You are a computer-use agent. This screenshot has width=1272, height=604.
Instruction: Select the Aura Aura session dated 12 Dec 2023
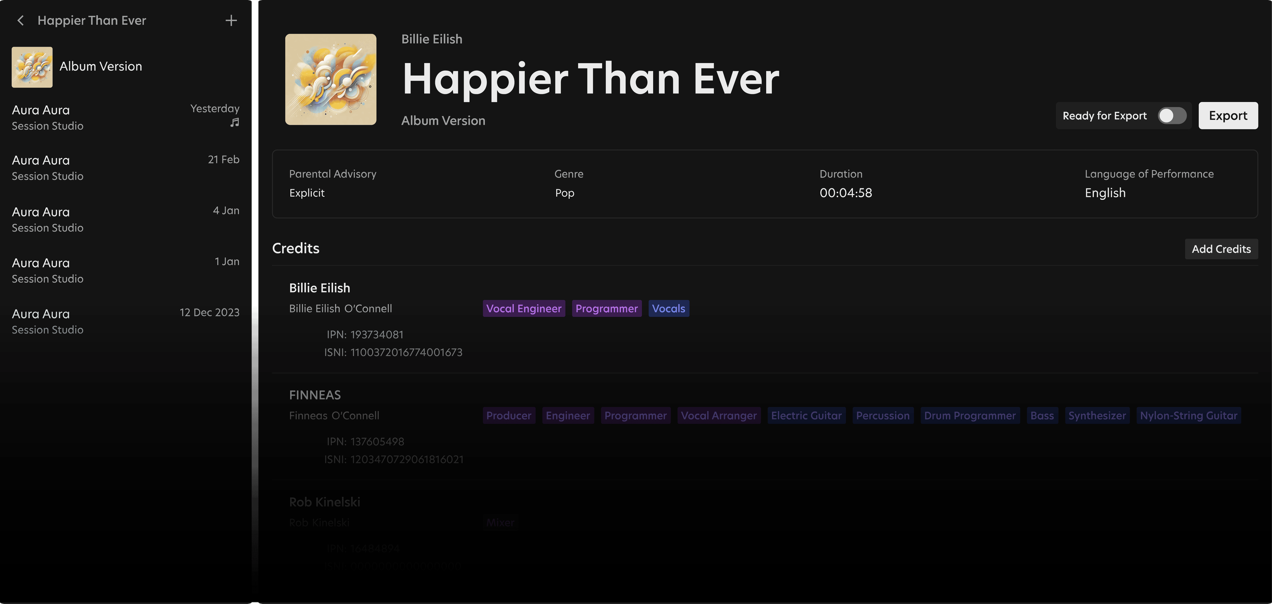coord(126,321)
